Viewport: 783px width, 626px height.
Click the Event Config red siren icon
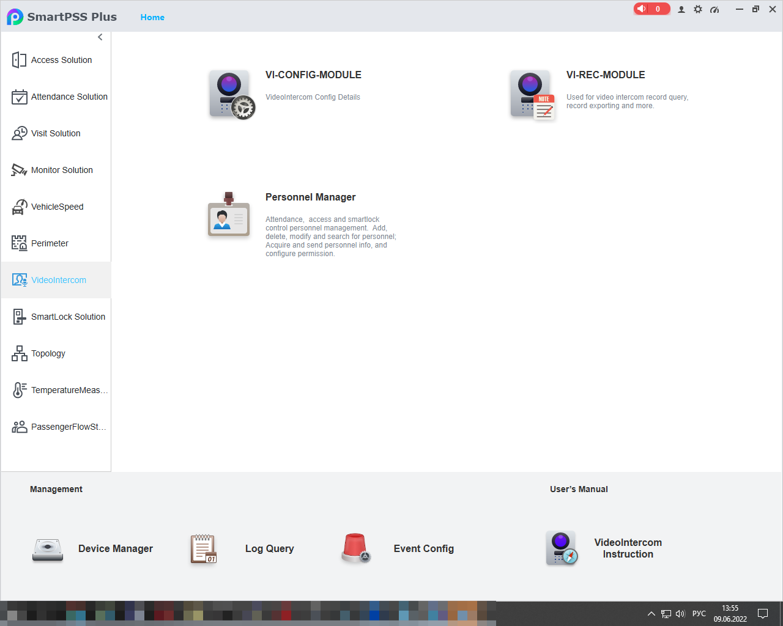[355, 548]
